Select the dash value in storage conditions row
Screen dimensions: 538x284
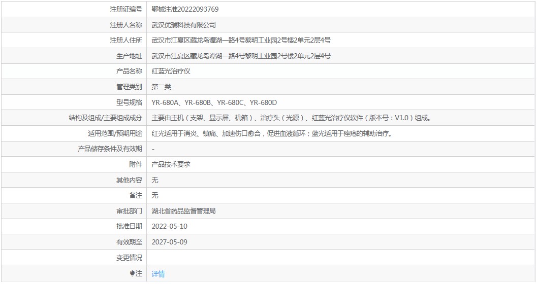(153, 149)
